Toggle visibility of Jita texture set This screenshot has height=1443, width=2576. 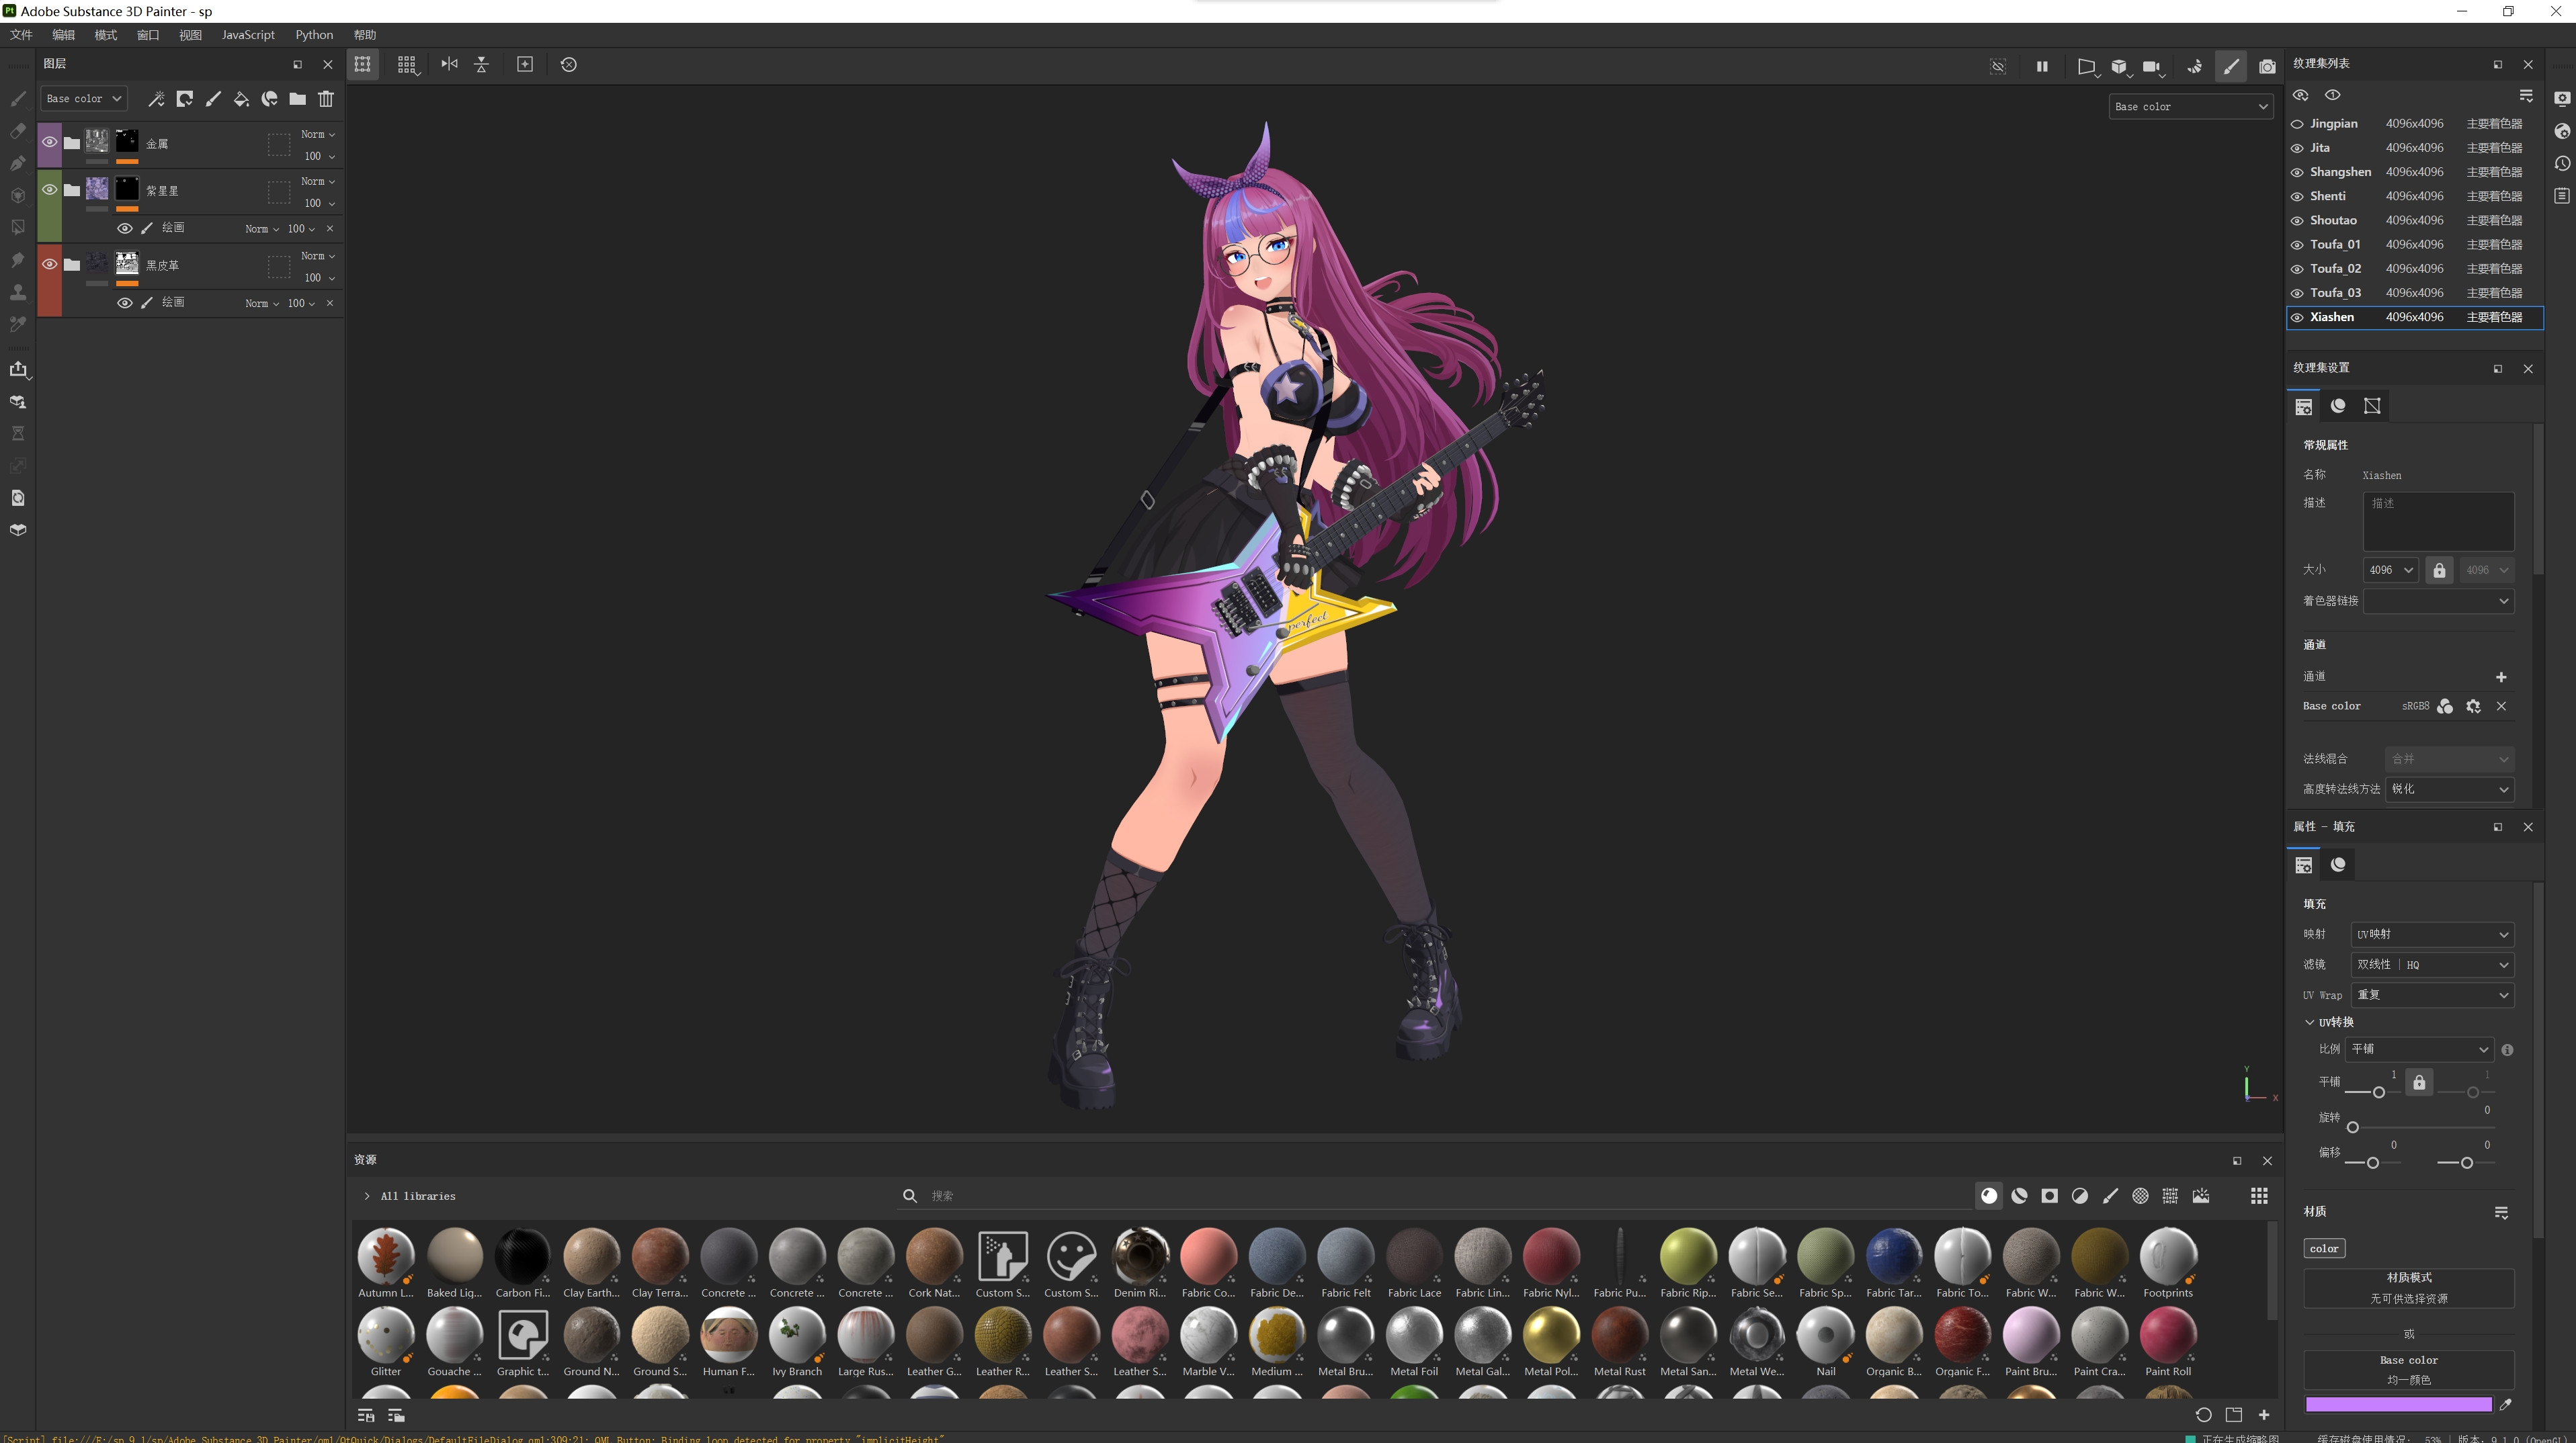click(2297, 148)
